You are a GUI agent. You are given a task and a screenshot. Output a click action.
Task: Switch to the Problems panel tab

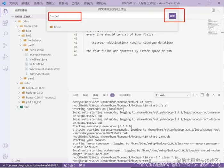tap(75, 95)
